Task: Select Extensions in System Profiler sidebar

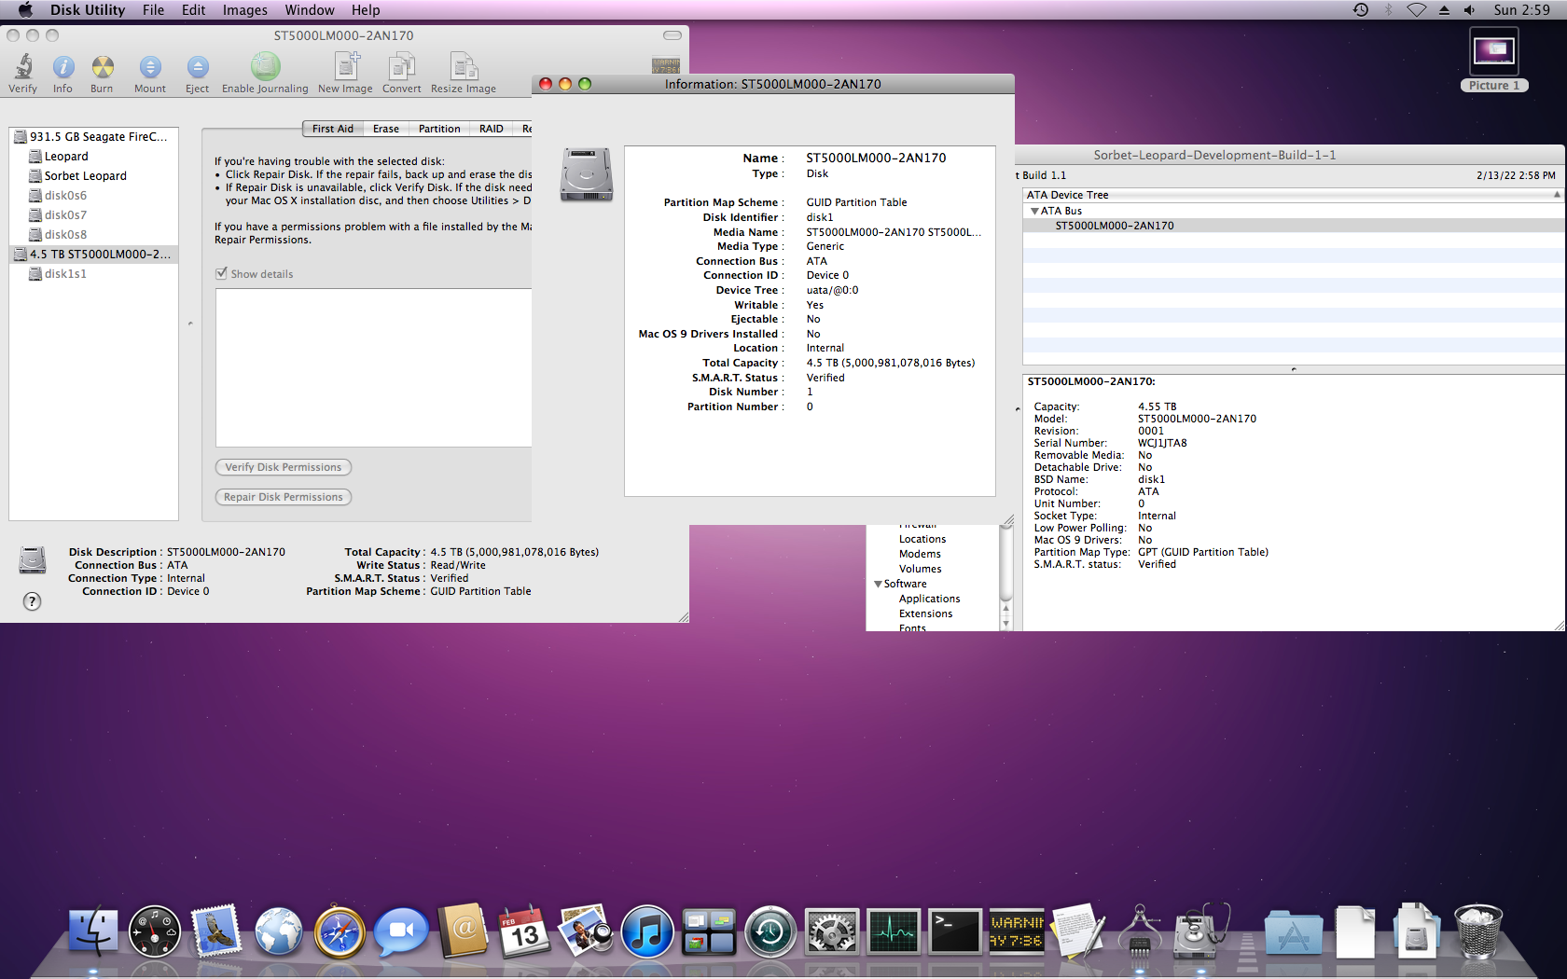Action: [925, 614]
